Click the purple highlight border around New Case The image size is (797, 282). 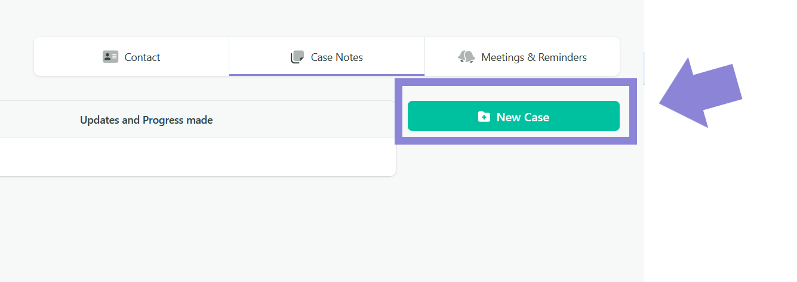coord(516,82)
